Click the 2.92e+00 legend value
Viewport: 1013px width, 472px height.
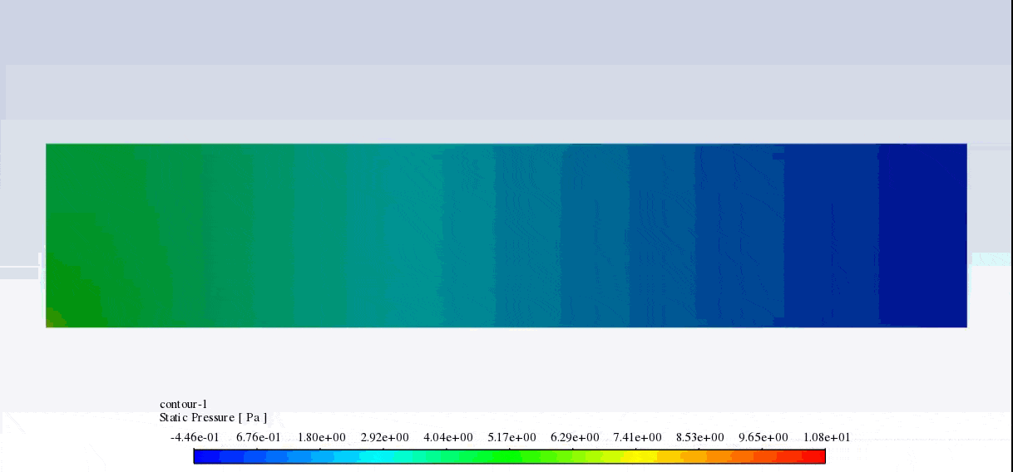[x=384, y=438]
